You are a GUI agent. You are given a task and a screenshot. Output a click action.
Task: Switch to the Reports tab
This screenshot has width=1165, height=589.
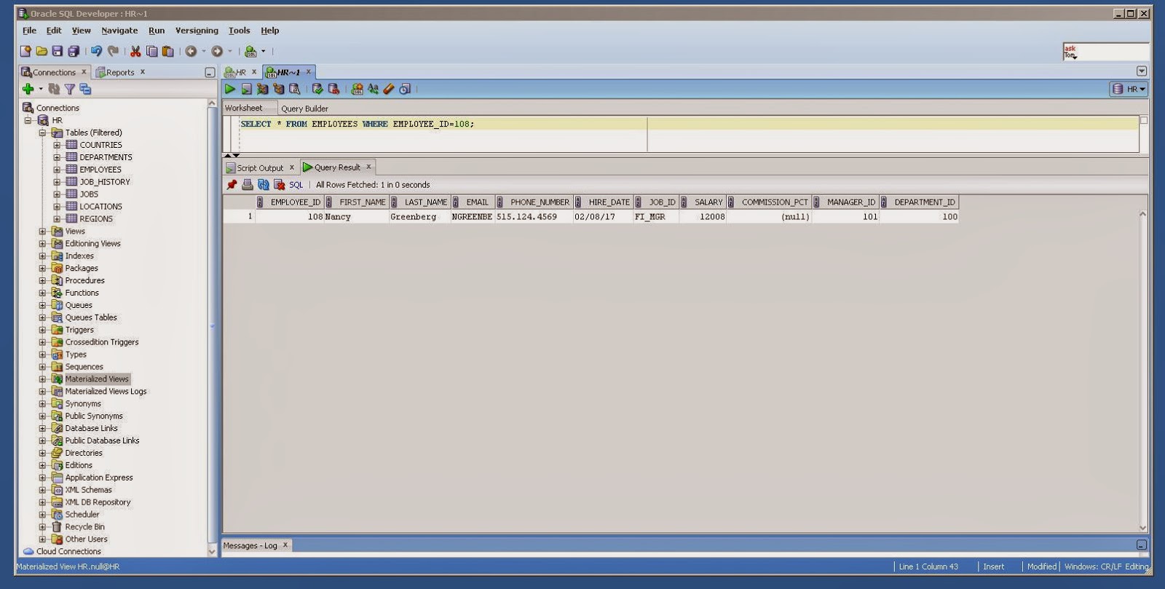[x=120, y=72]
